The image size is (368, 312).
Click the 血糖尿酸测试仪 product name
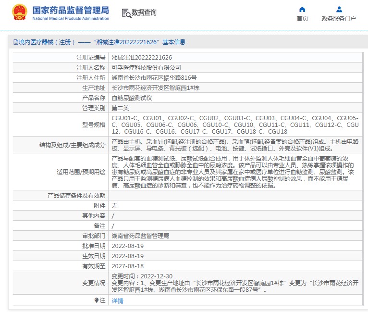(132, 98)
